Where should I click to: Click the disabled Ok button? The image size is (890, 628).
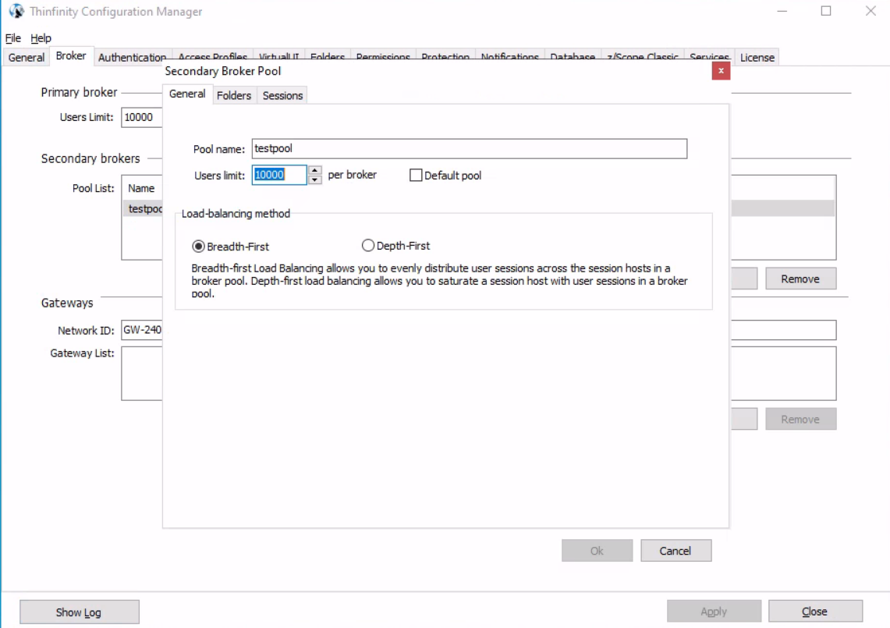pos(597,551)
